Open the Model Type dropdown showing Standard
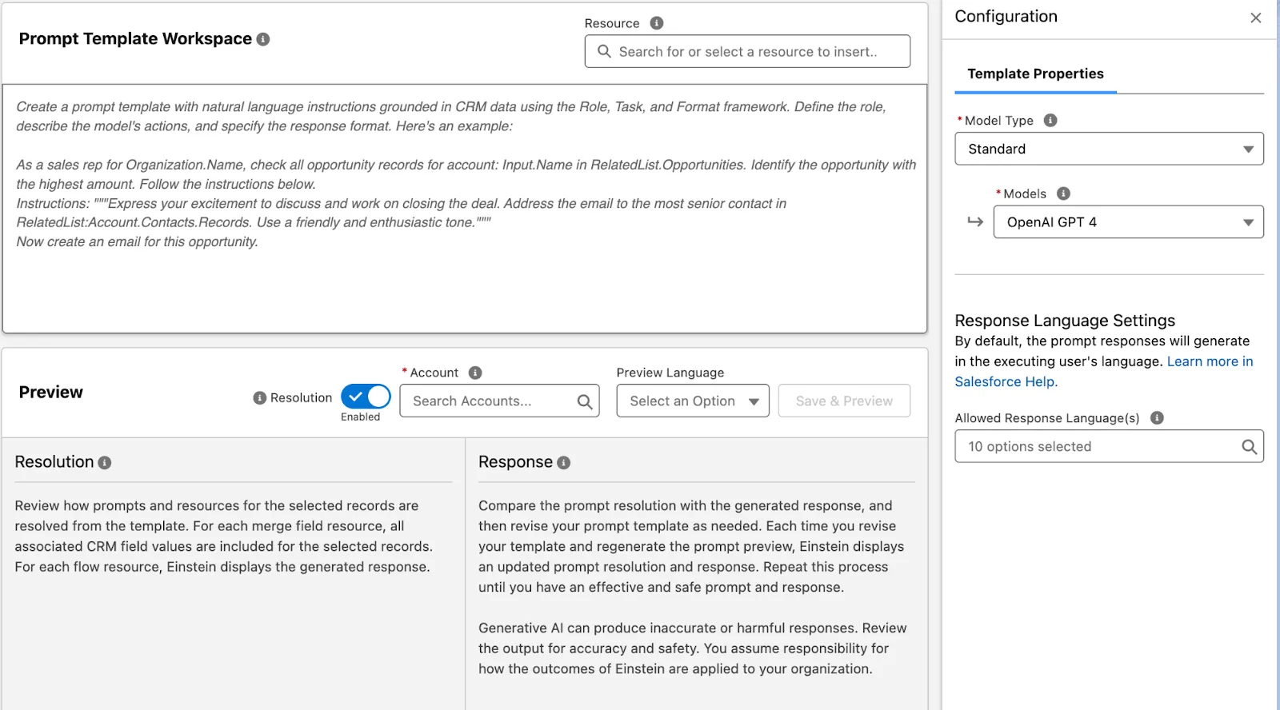Image resolution: width=1280 pixels, height=710 pixels. pyautogui.click(x=1108, y=149)
